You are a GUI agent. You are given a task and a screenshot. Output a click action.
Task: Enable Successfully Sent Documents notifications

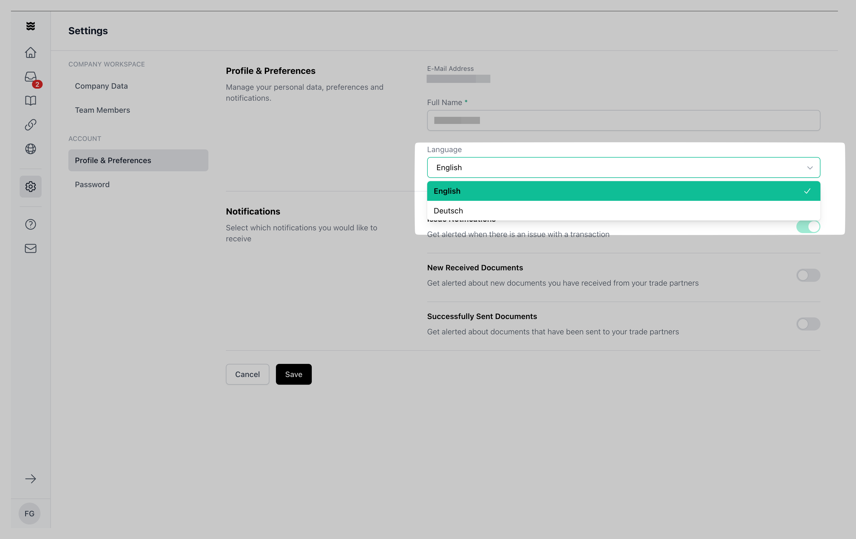[808, 324]
